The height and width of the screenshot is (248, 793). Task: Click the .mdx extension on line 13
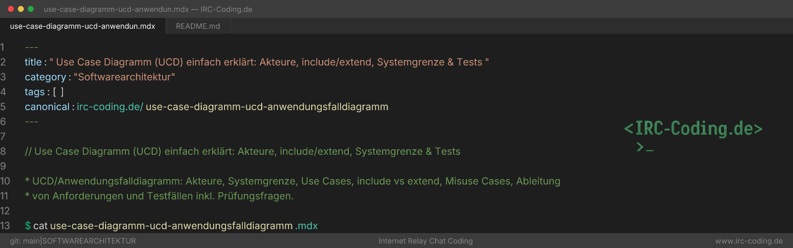tap(306, 226)
